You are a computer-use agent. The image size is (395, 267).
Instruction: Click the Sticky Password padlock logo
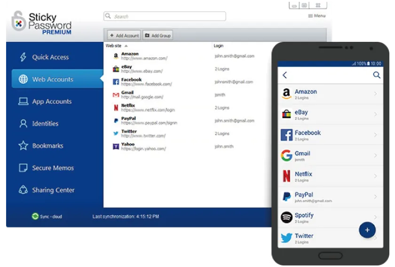(18, 21)
